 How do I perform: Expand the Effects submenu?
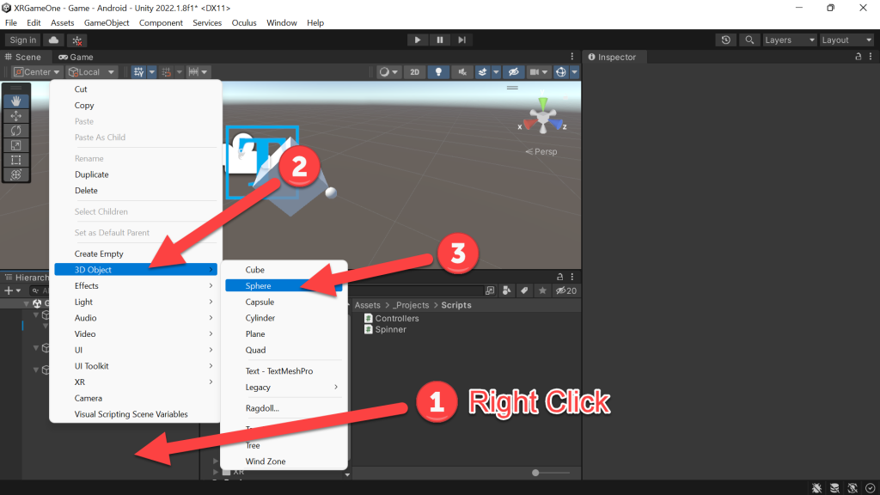[136, 285]
